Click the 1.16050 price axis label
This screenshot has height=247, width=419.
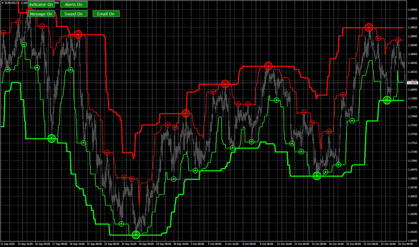click(x=413, y=241)
